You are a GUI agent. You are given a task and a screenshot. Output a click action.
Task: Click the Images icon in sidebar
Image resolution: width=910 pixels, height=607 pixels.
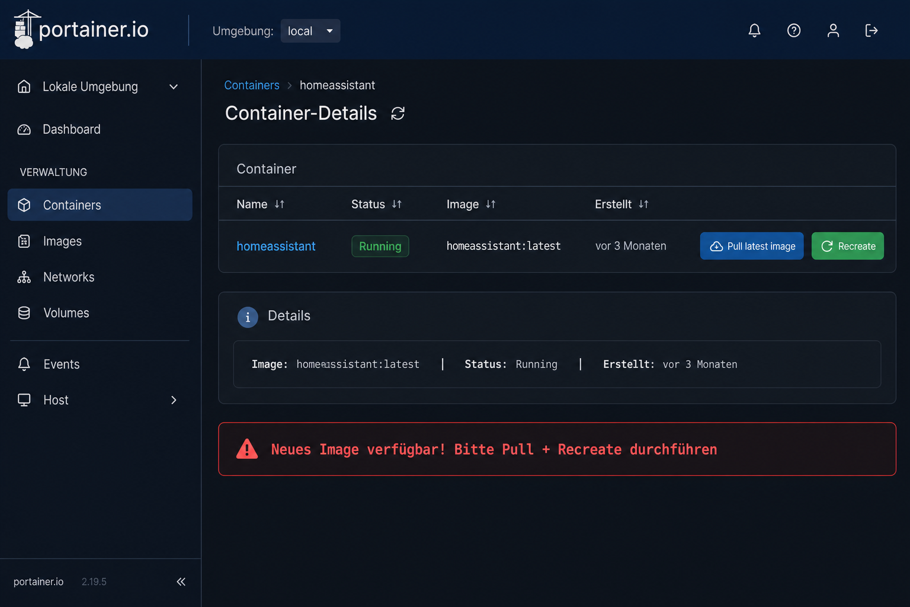coord(24,241)
